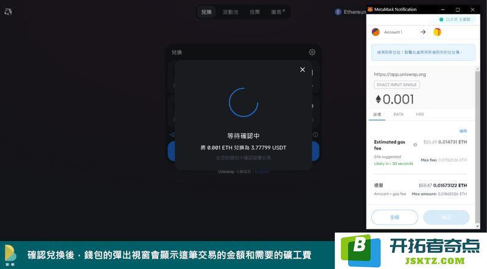Click the 確認 confirm button in MetaMask

(x=446, y=217)
